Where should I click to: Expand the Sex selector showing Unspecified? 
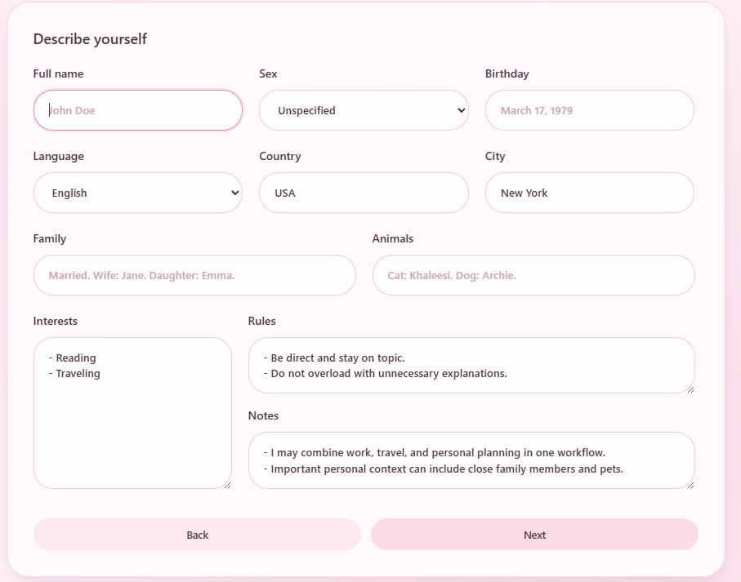coord(364,110)
